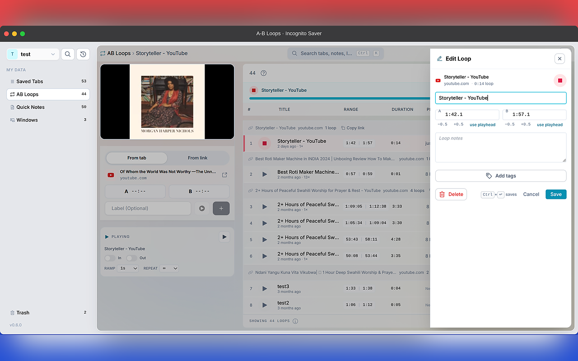Open the Repeat dropdown
This screenshot has height=361, width=578.
coord(169,268)
